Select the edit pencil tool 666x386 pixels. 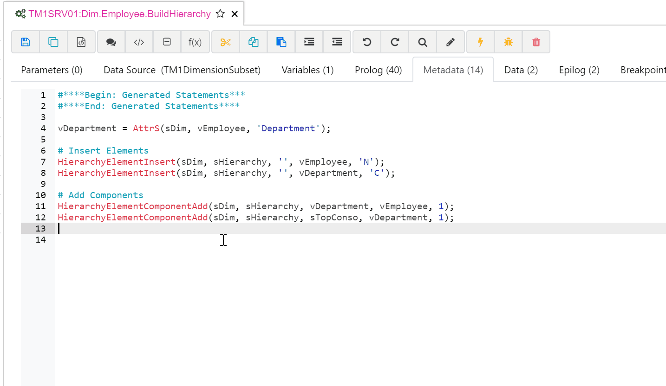(x=450, y=42)
